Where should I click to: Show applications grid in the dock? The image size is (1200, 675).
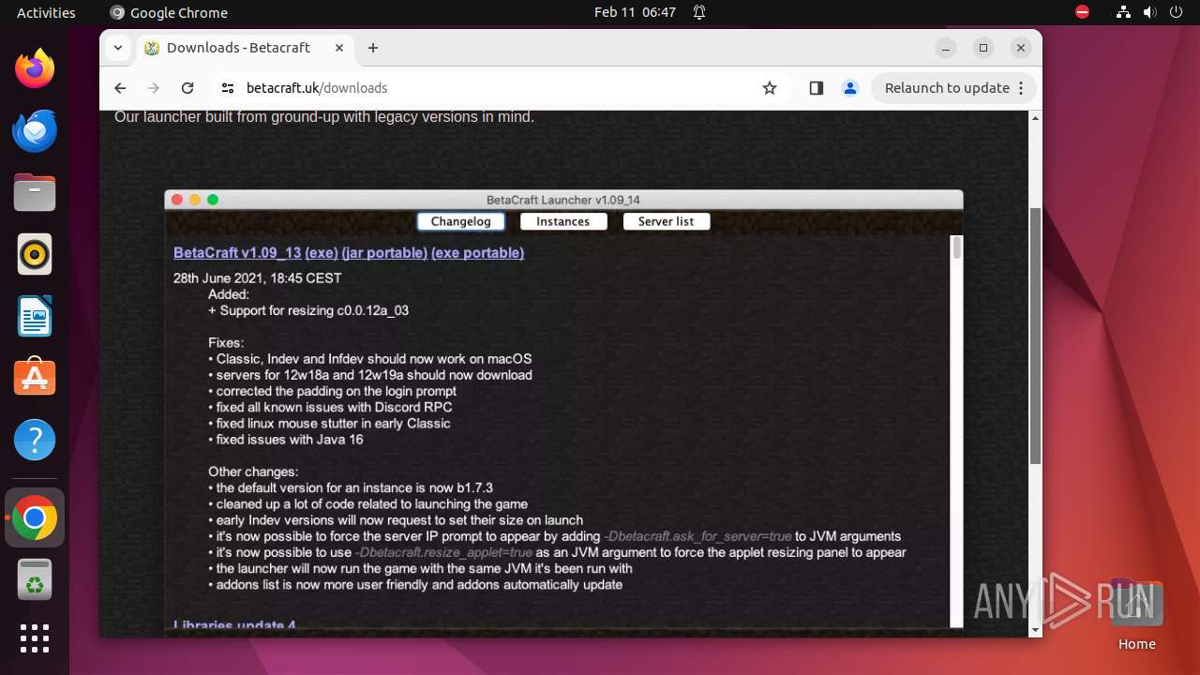[35, 638]
